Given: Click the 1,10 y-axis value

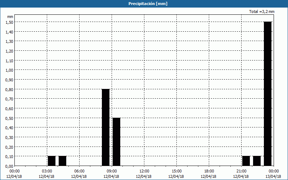Looking at the screenshot, I should pyautogui.click(x=9, y=60).
